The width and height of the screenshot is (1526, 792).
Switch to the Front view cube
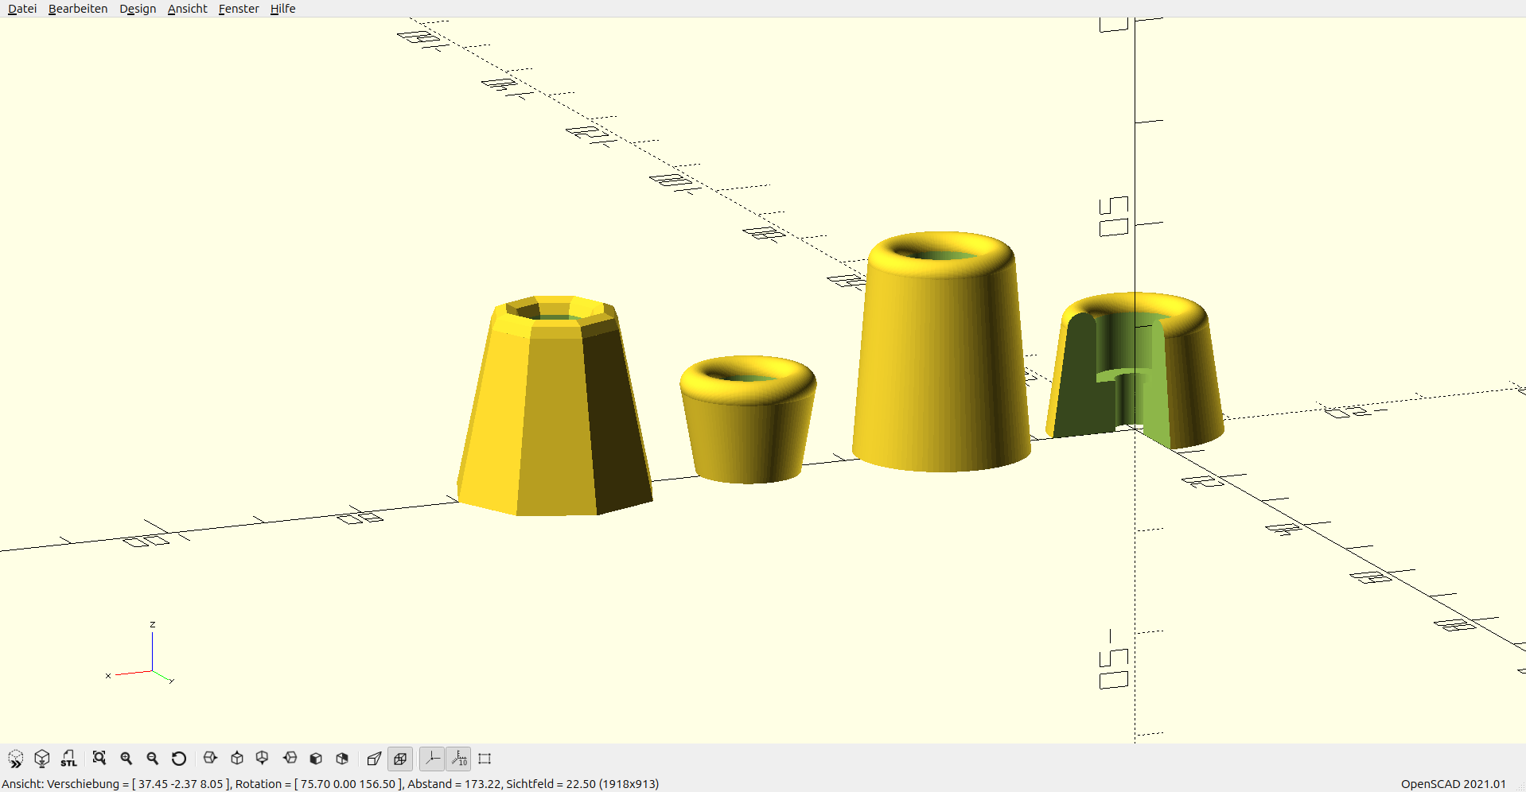point(316,759)
